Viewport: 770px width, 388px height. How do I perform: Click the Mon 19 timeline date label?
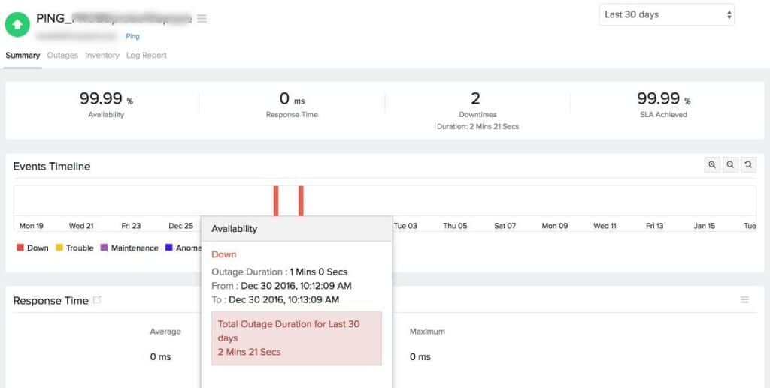click(x=32, y=226)
